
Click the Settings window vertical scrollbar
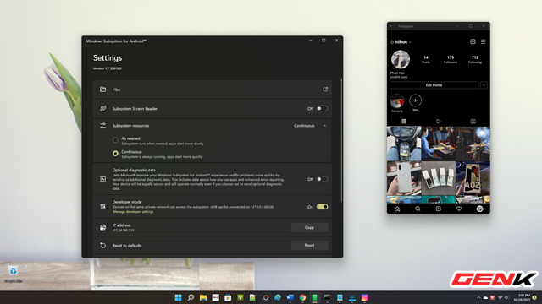(x=341, y=140)
